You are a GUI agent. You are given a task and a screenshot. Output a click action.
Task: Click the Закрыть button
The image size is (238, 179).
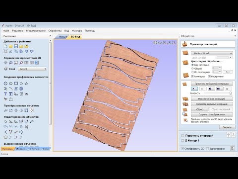click(227, 127)
